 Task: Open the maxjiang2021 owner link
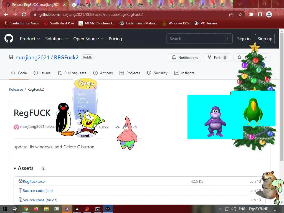[x=32, y=57]
